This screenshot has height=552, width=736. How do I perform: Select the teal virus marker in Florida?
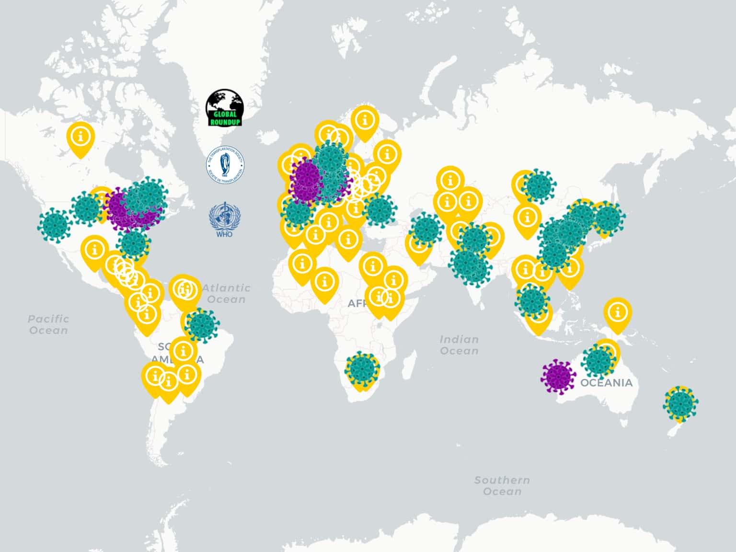coord(134,243)
